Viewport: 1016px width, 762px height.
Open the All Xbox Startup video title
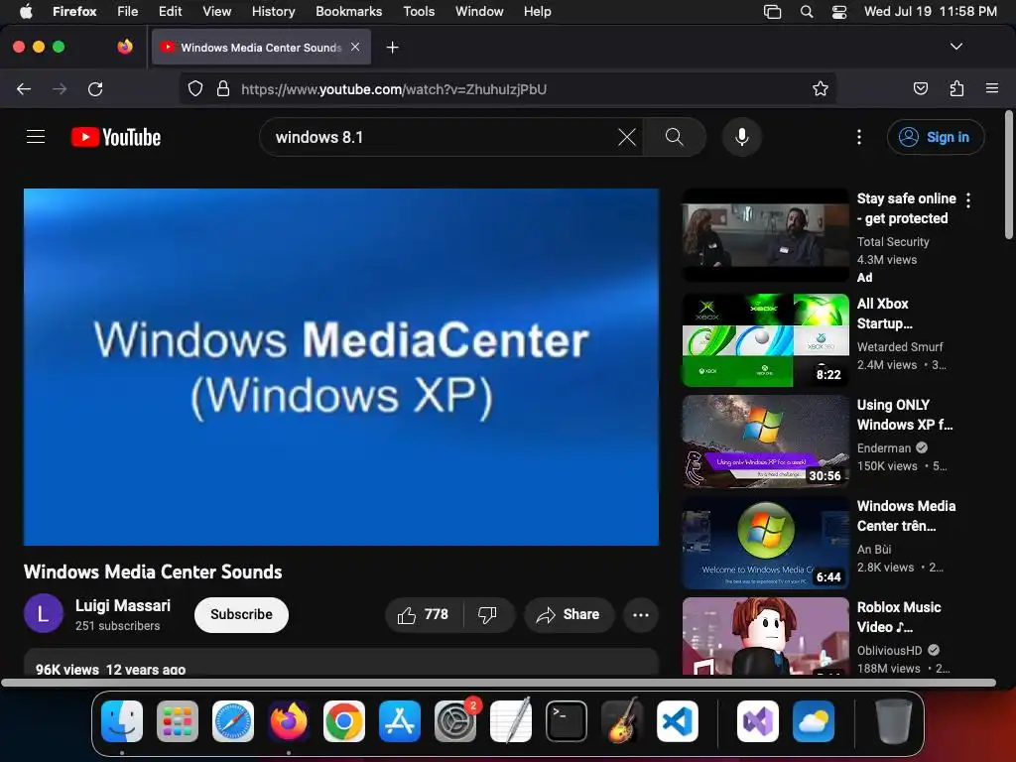coord(884,314)
